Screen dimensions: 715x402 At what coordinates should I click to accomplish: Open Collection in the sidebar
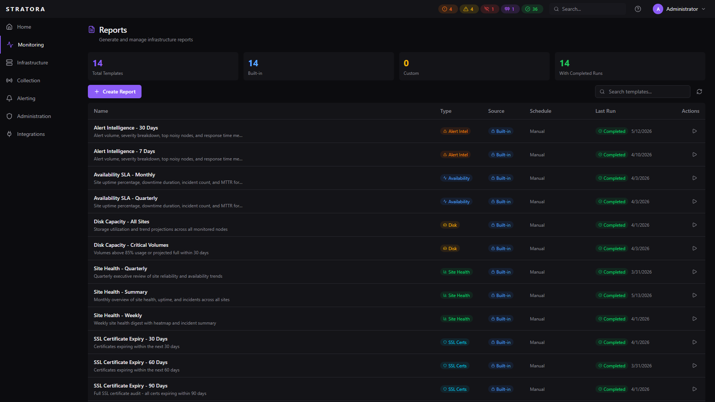pos(41,80)
